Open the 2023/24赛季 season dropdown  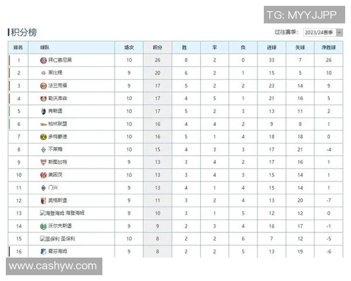tap(322, 33)
